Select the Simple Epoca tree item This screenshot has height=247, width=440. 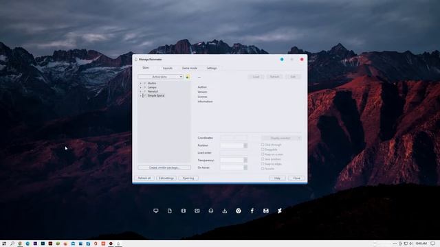click(x=156, y=96)
